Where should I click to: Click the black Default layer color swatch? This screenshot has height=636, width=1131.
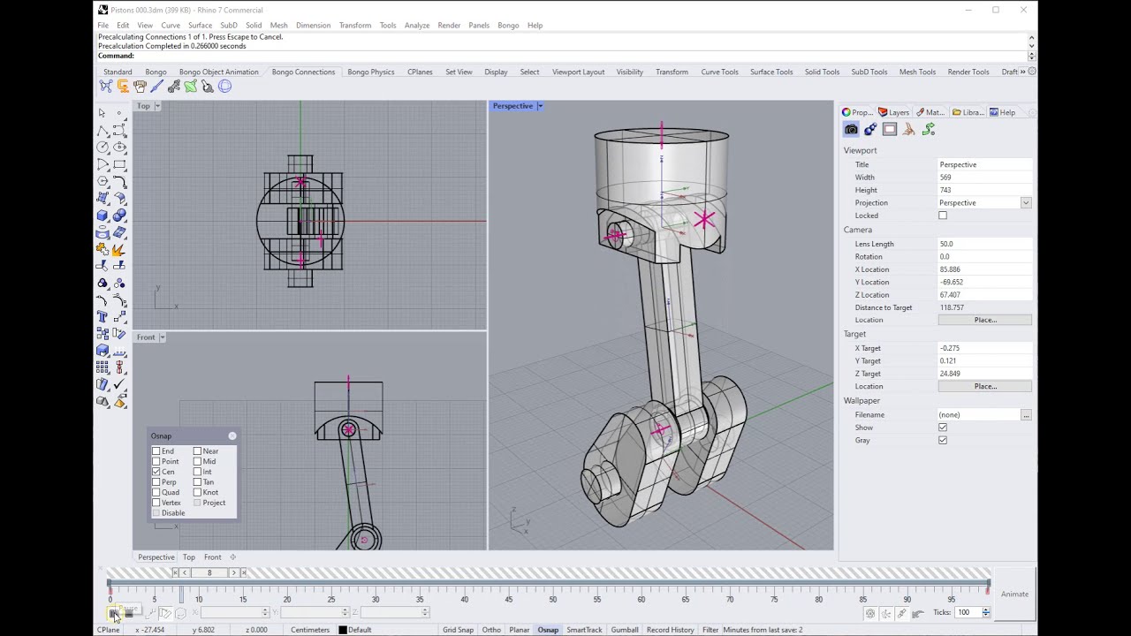click(343, 630)
